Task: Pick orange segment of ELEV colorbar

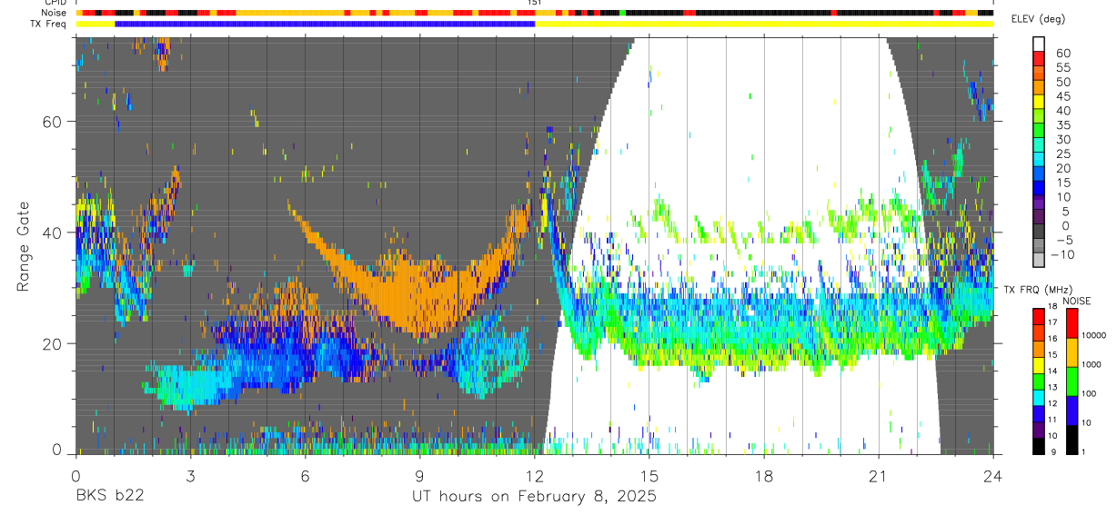Action: 1040,88
